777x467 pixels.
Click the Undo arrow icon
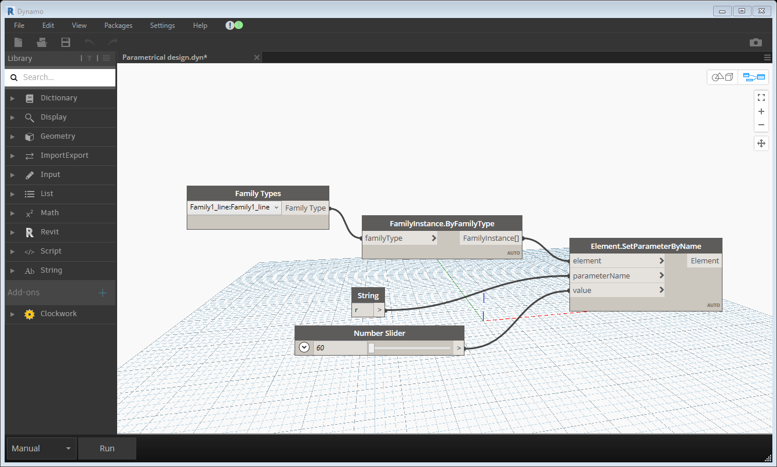pos(89,42)
